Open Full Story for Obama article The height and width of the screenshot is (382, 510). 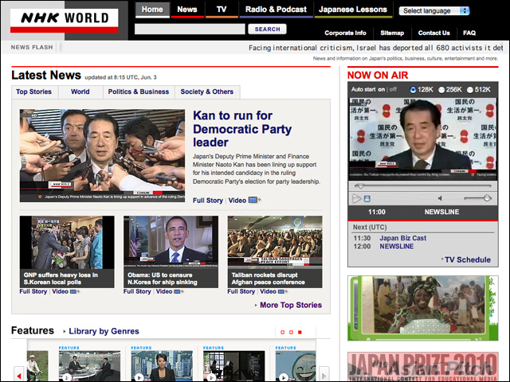(137, 291)
